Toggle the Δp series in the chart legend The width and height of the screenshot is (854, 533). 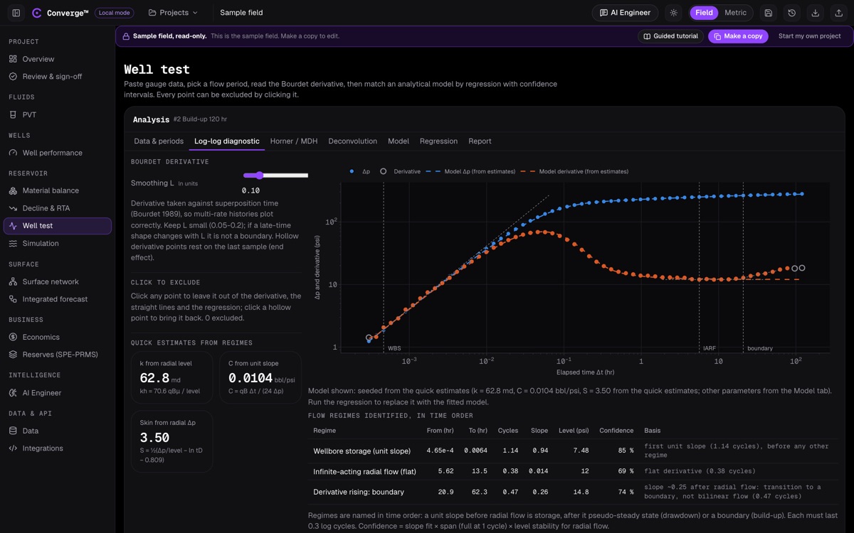(x=361, y=171)
